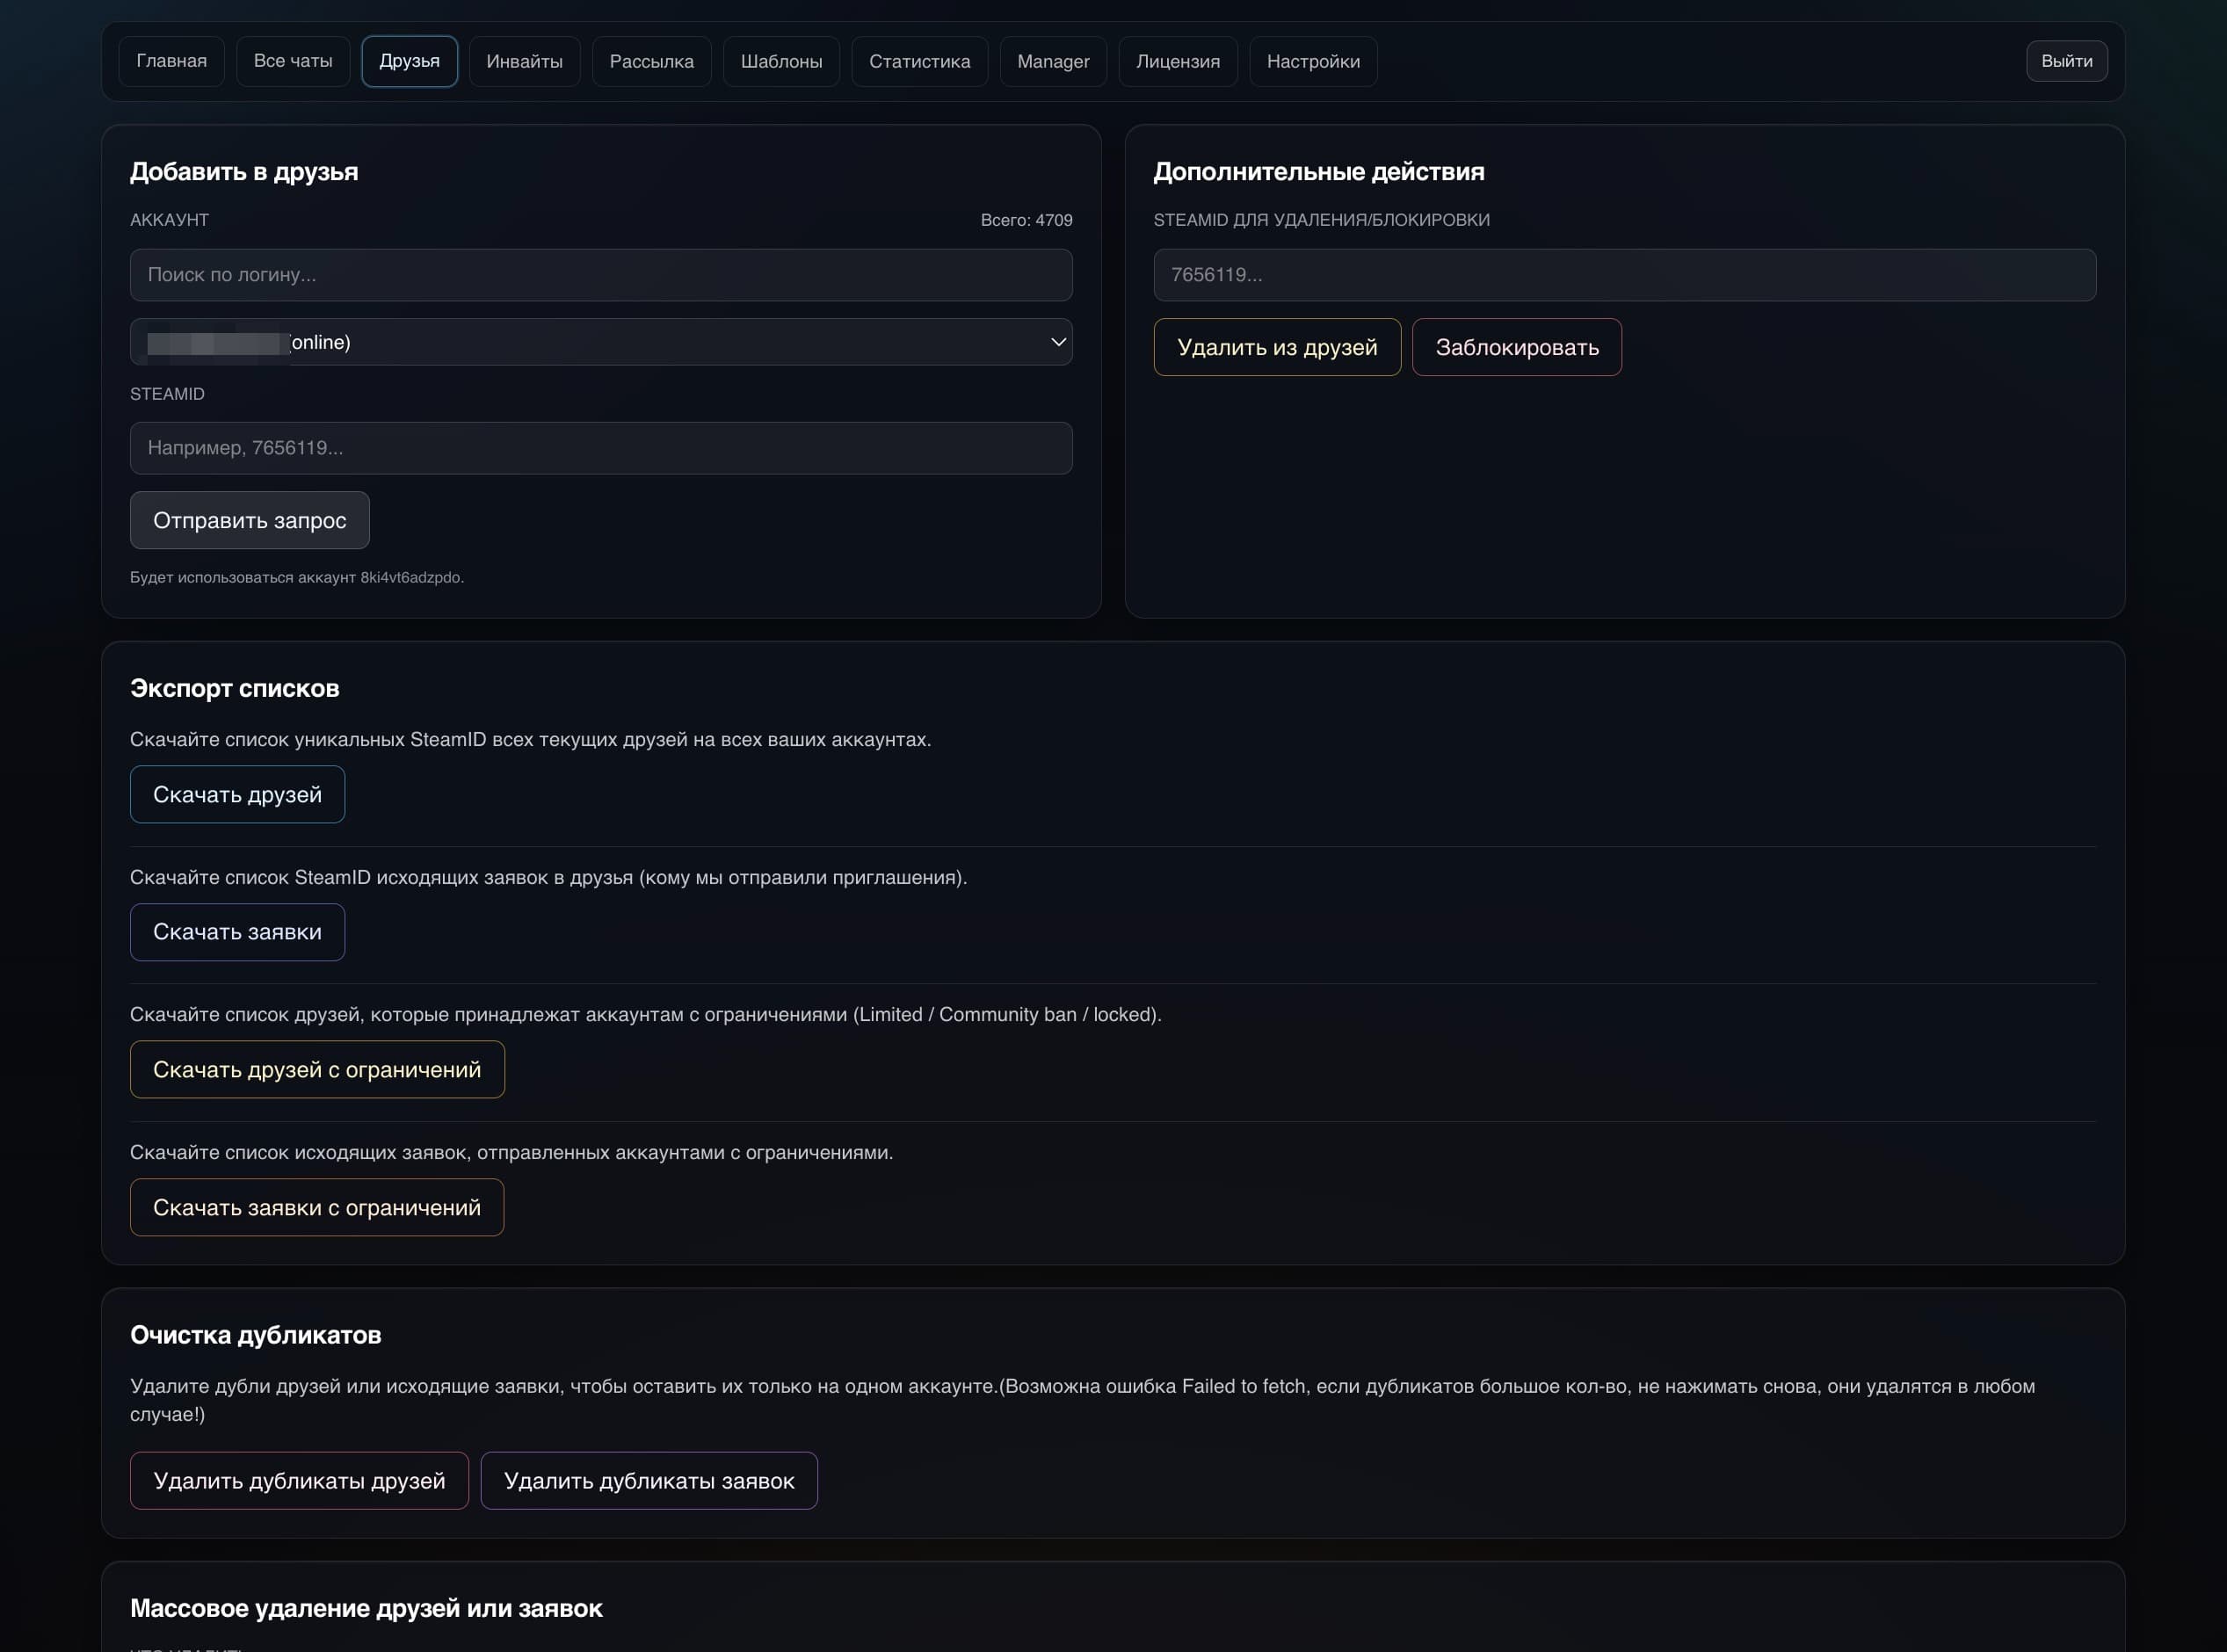
Task: Open the Шаблоны tab
Action: click(781, 61)
